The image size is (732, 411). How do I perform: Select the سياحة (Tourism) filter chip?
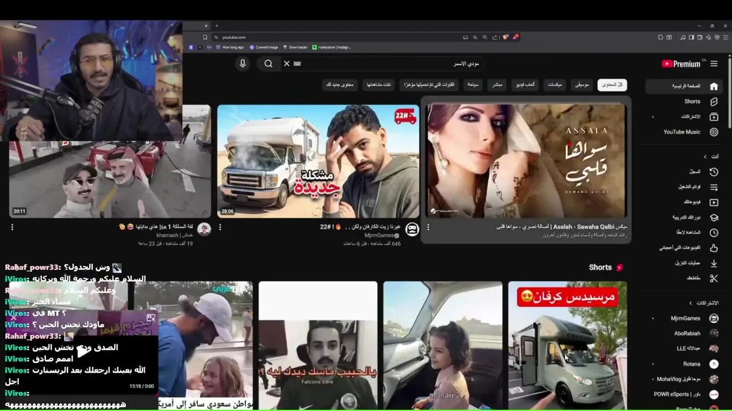coord(473,84)
